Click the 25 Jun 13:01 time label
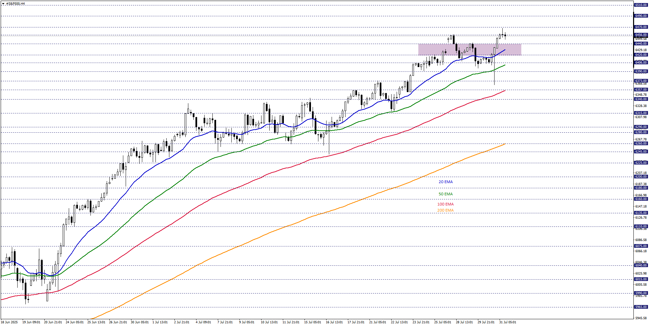This screenshot has height=326, width=649. (96, 322)
